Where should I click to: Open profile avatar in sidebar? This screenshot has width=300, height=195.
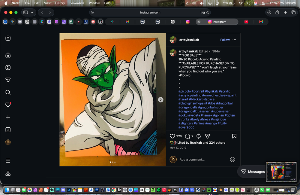click(x=8, y=142)
